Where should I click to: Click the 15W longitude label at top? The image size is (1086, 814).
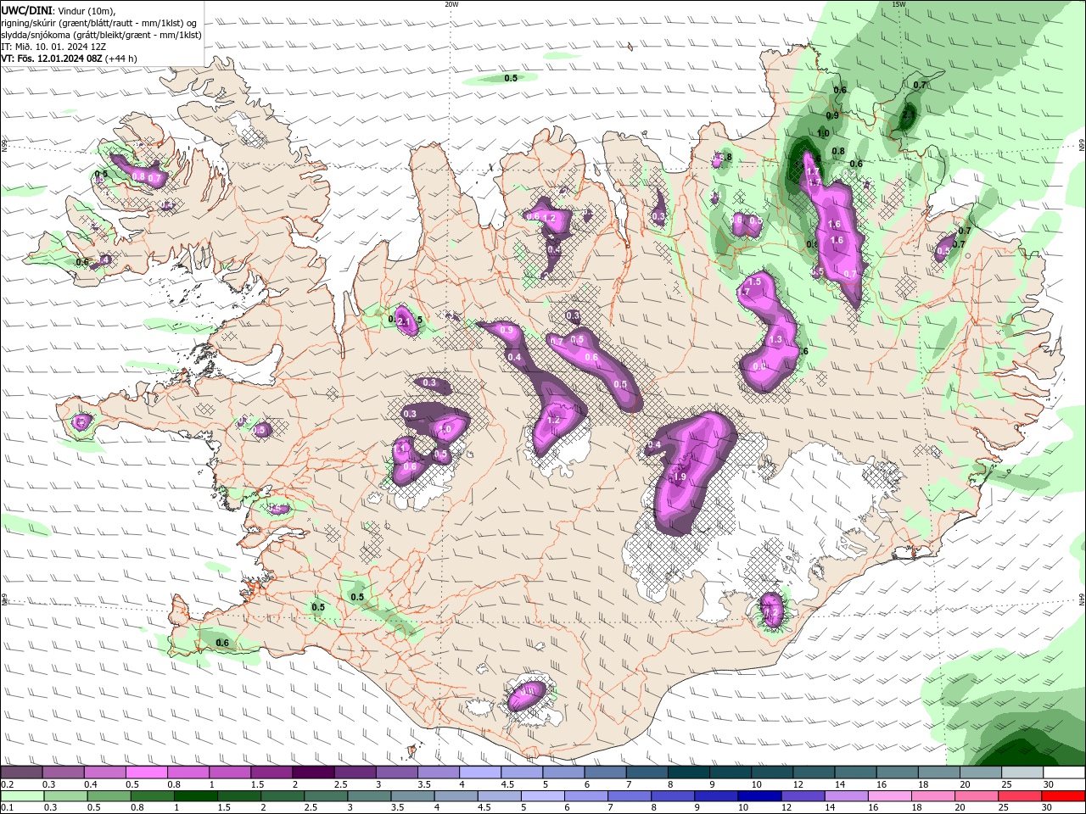(898, 4)
